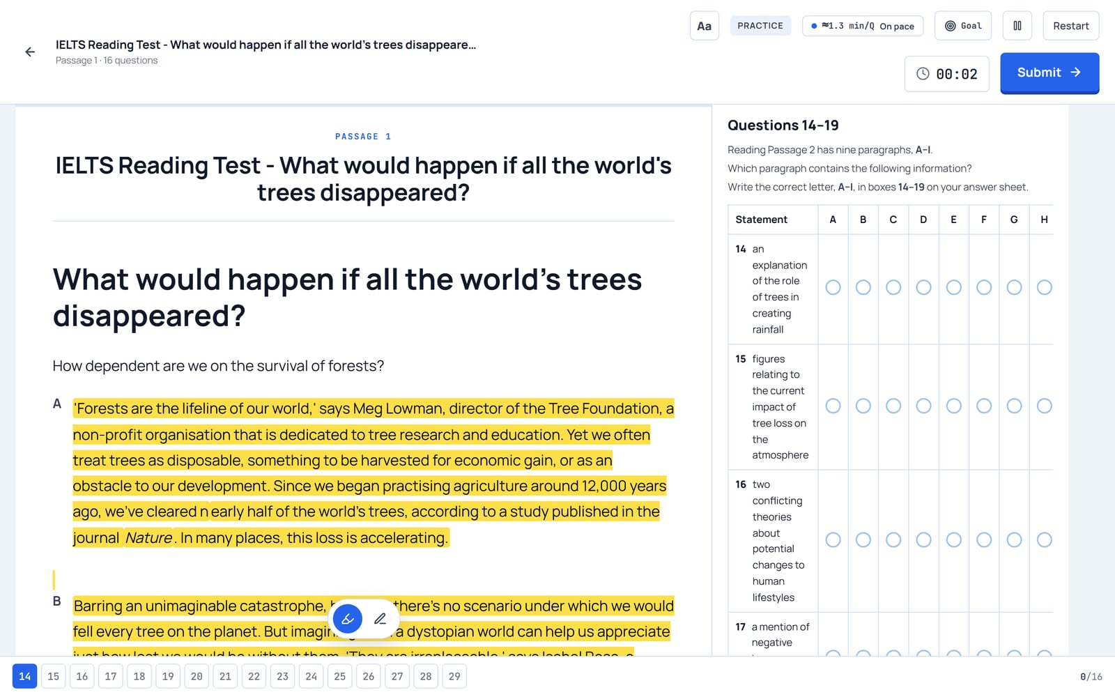
Task: Select paragraph H for question 16
Action: coord(1044,539)
